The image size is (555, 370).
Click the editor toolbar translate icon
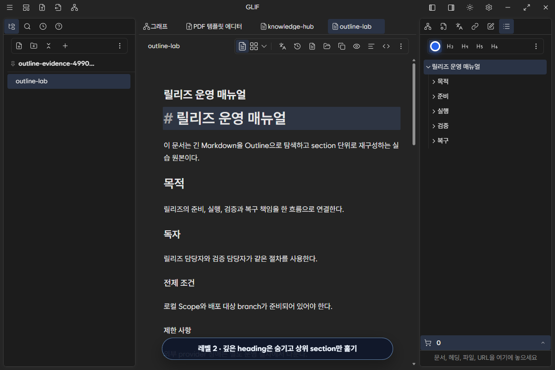tap(283, 46)
